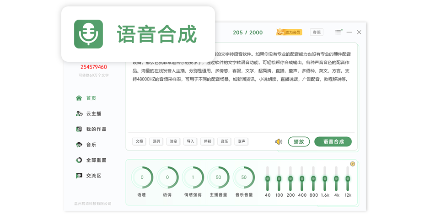The width and height of the screenshot is (430, 215).
Task: Click inside the main text editing area
Action: 240,105
